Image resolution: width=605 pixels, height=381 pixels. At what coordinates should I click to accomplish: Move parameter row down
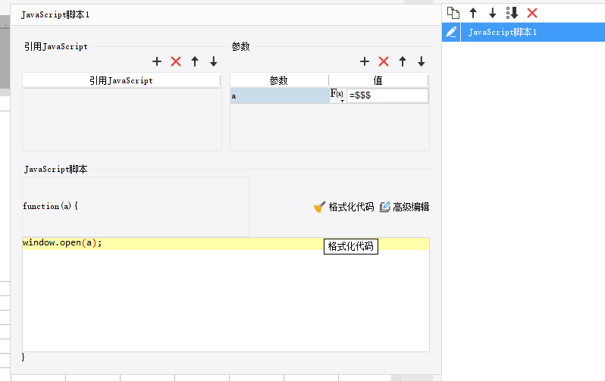click(422, 61)
